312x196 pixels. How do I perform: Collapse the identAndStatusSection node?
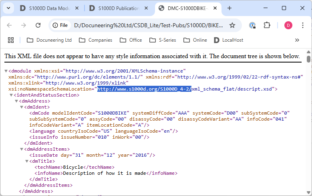[11, 95]
